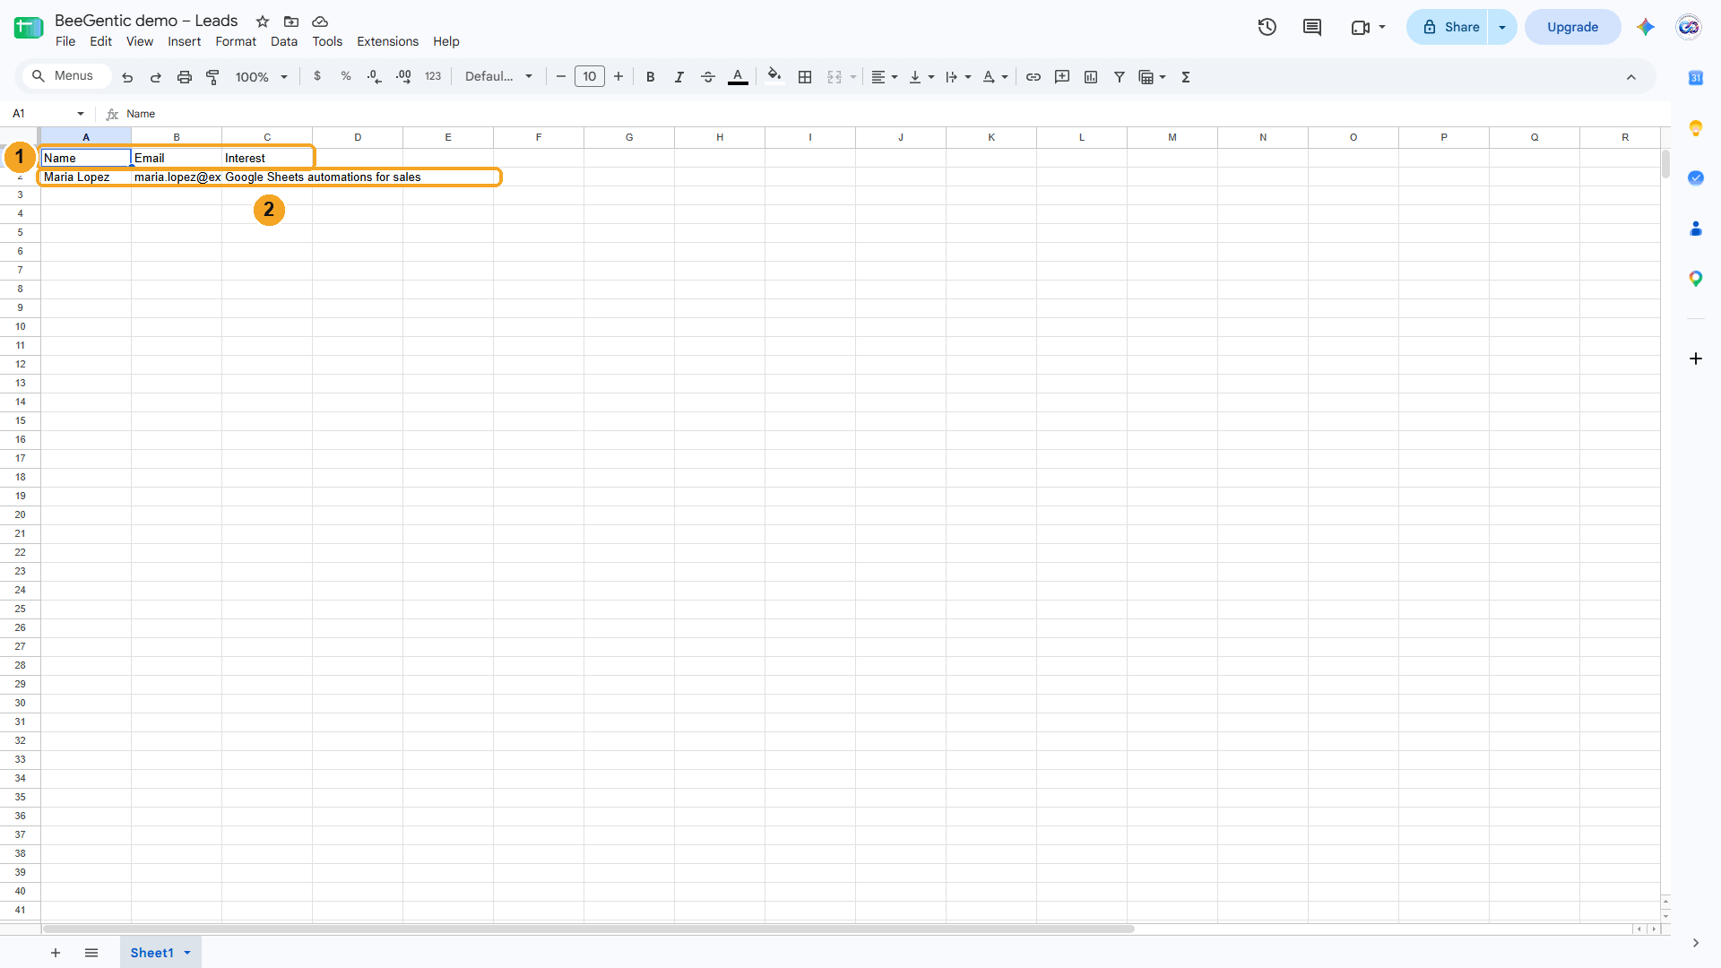The height and width of the screenshot is (968, 1721).
Task: Open the fill color bucket
Action: click(774, 77)
